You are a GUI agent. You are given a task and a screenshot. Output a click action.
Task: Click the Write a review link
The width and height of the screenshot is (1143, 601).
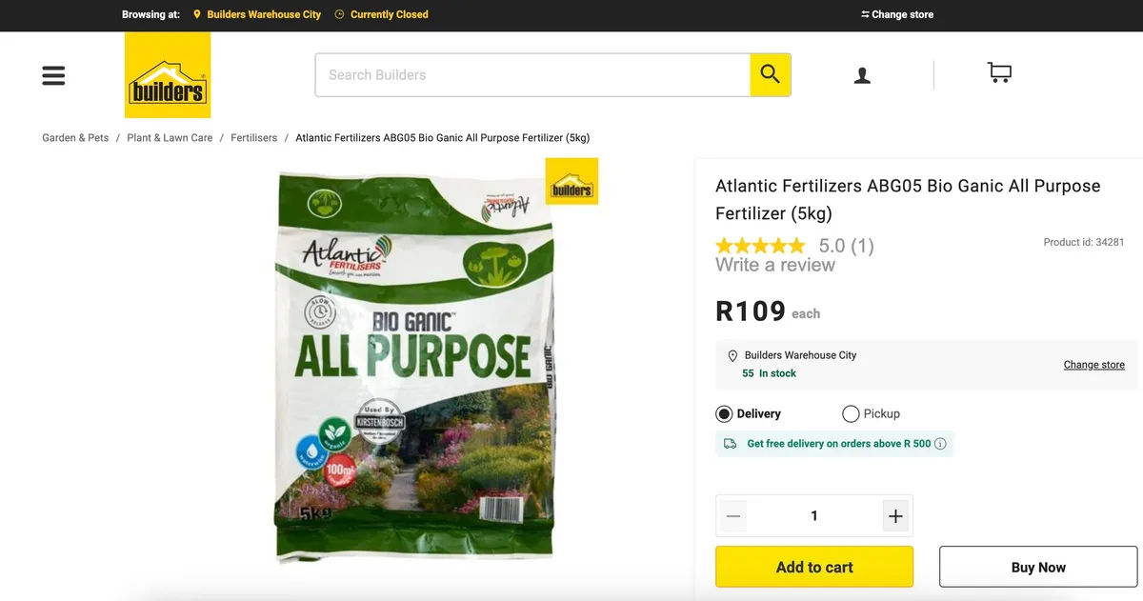775,265
